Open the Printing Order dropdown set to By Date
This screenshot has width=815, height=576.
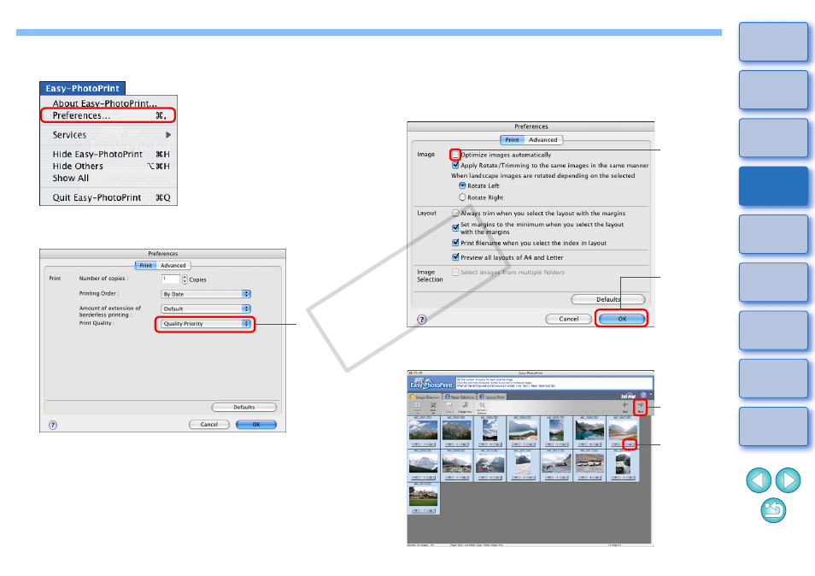206,294
